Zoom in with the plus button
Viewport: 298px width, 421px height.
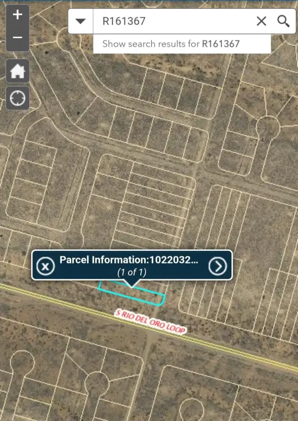tap(18, 15)
